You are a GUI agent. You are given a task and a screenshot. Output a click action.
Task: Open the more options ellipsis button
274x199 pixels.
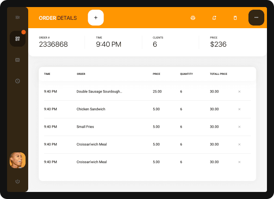(256, 18)
